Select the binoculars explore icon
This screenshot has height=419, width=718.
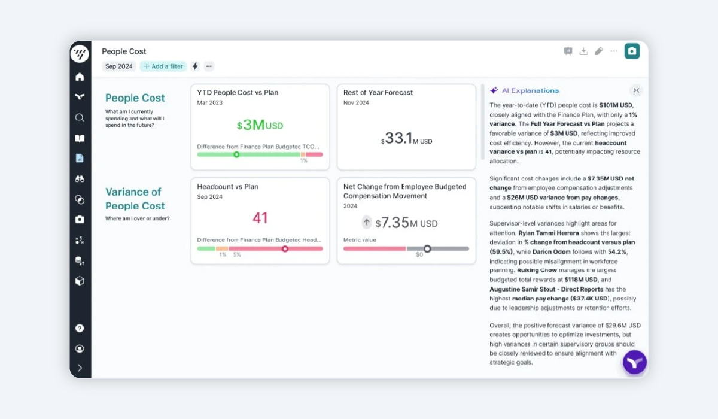pyautogui.click(x=80, y=179)
